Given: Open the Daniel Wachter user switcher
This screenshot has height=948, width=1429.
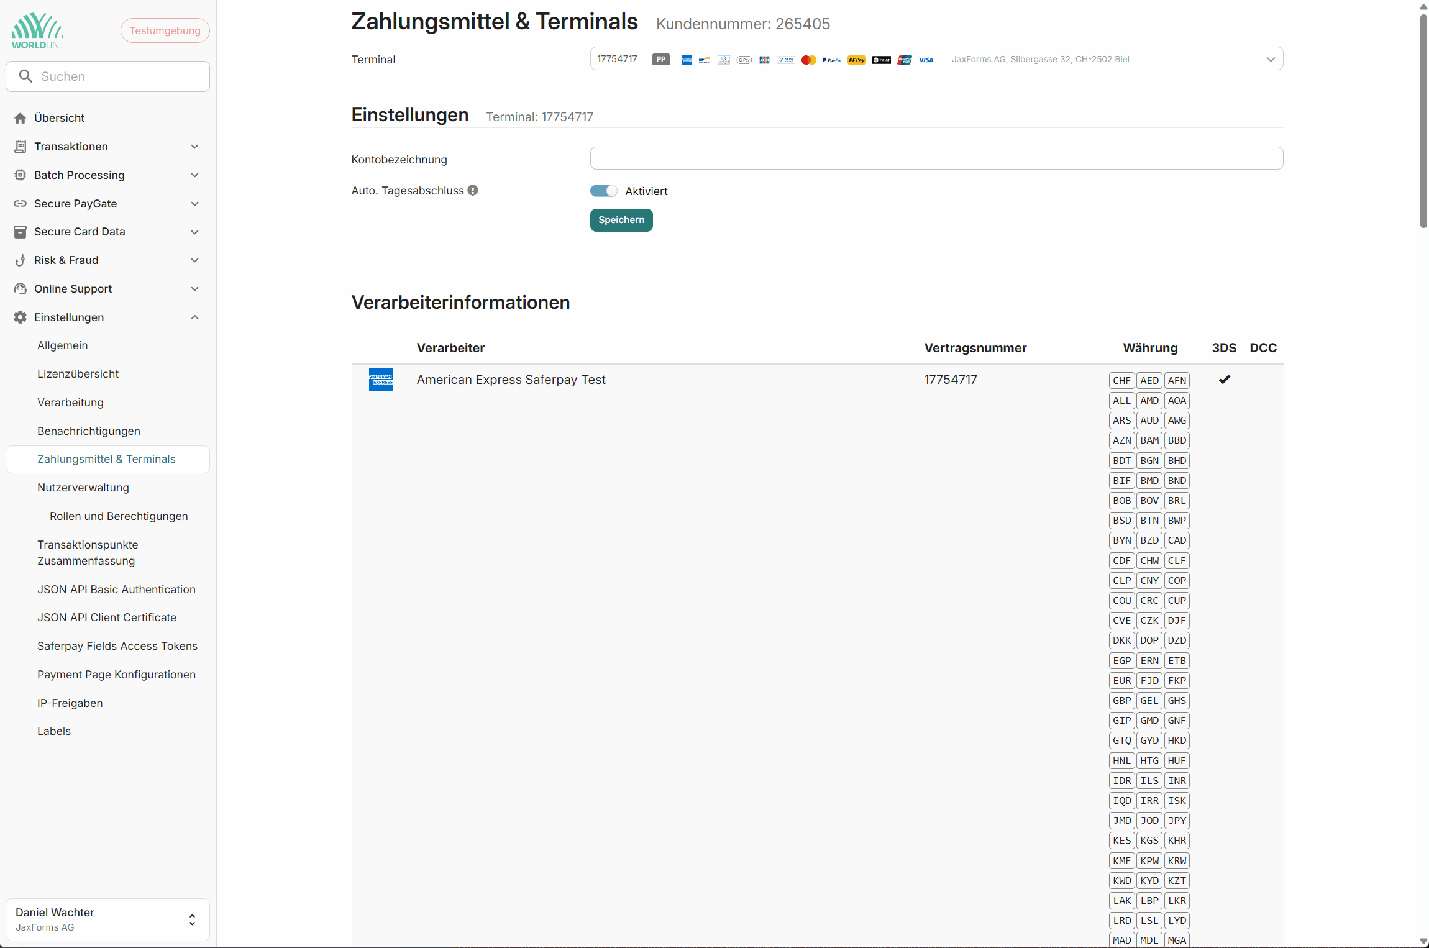Looking at the screenshot, I should click(x=192, y=919).
